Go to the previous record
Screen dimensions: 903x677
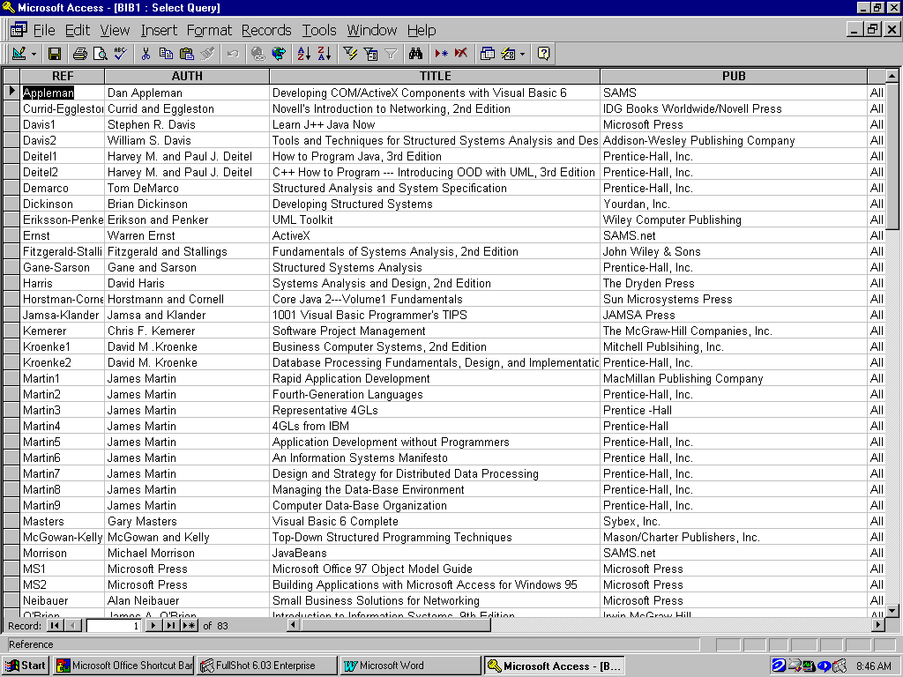tap(73, 625)
